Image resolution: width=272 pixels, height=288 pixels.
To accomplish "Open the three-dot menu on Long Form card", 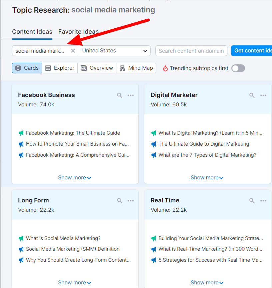I will [131, 201].
